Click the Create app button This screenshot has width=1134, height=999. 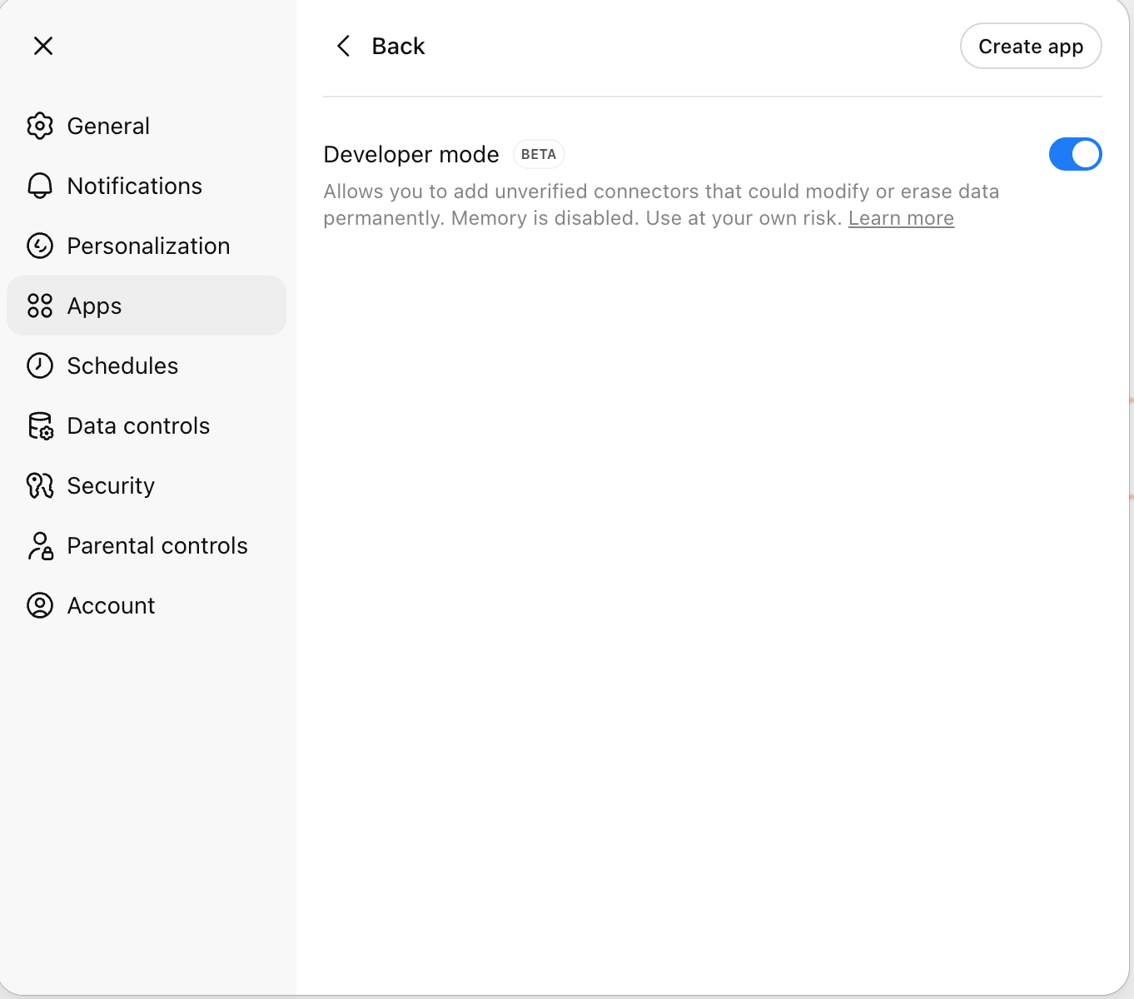(1031, 46)
